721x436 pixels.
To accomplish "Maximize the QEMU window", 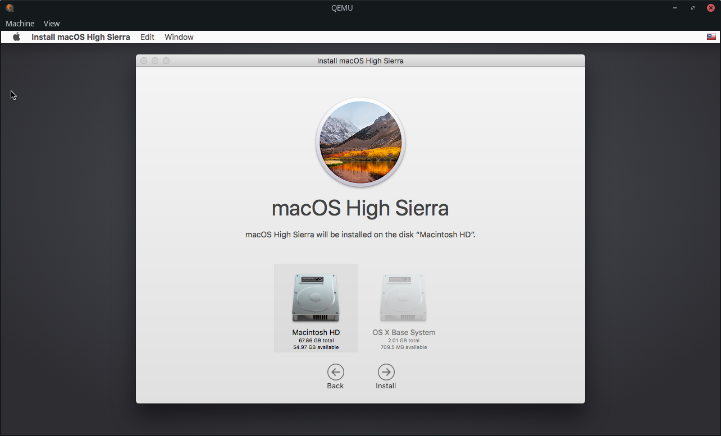I will [693, 8].
